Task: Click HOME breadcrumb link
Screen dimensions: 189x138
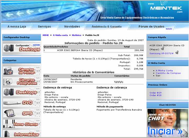Action: [46, 35]
